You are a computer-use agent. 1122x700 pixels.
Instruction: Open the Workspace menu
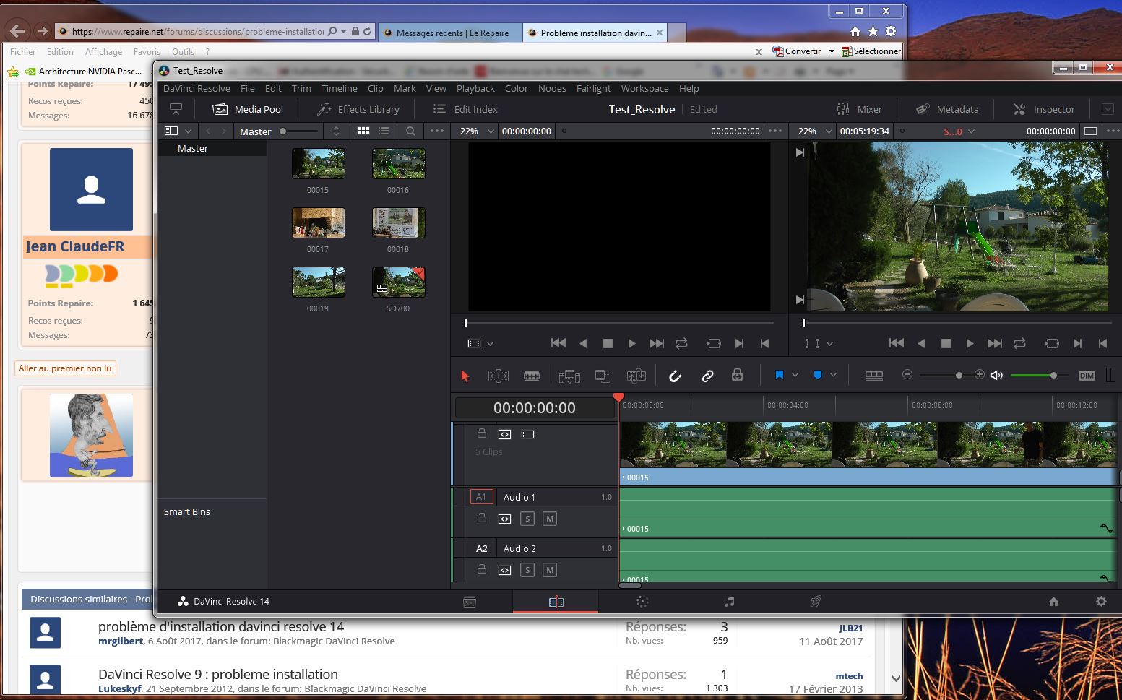click(x=644, y=88)
